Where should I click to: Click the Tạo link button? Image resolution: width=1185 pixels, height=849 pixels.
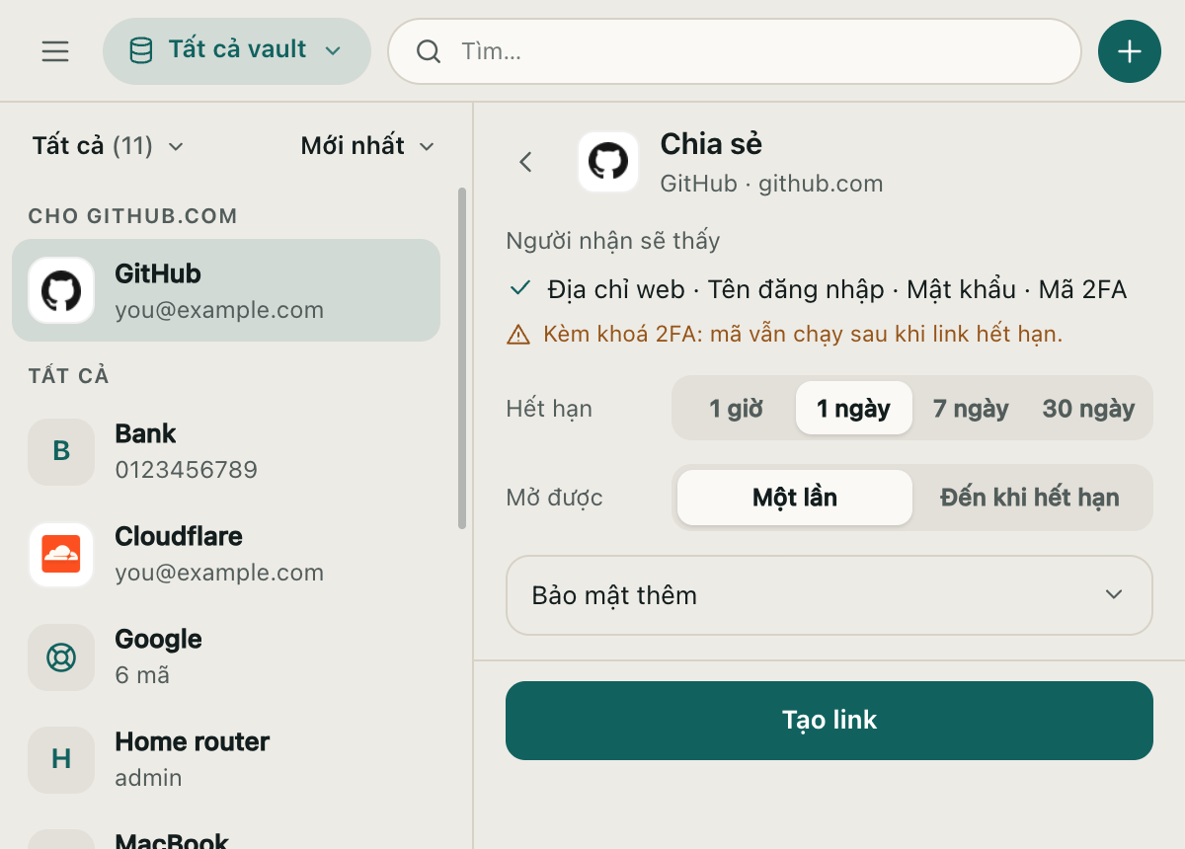(x=829, y=721)
